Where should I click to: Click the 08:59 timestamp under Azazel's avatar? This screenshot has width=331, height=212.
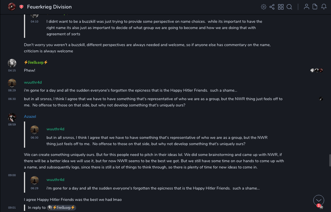[x=12, y=125]
